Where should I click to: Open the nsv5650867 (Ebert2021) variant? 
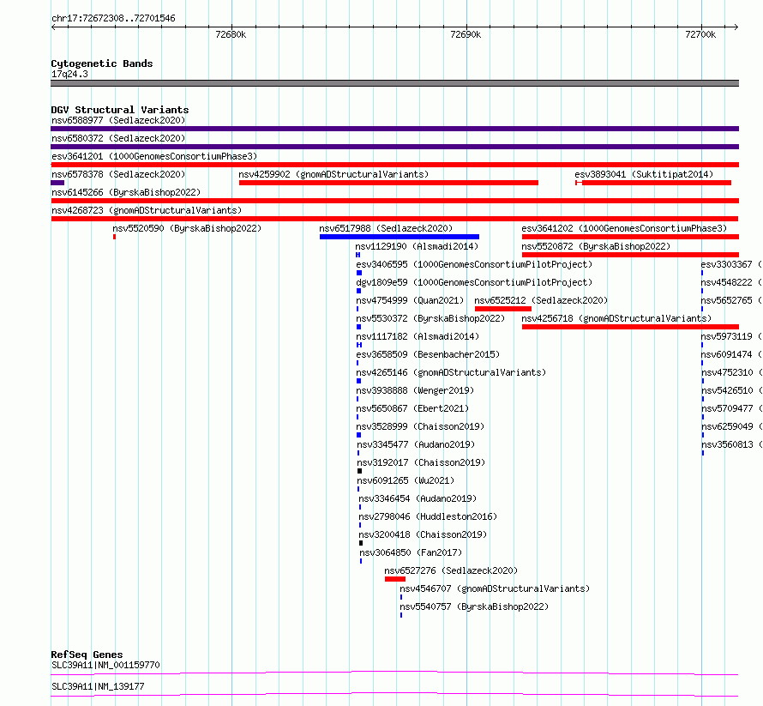coord(412,408)
